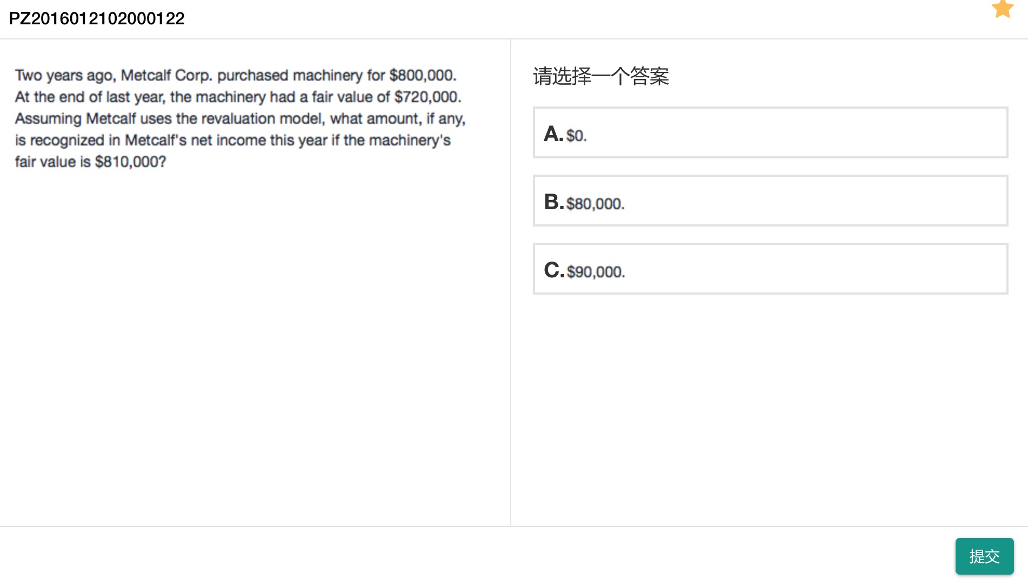This screenshot has height=586, width=1028.
Task: Submit the answer with 提交 button
Action: 984,556
